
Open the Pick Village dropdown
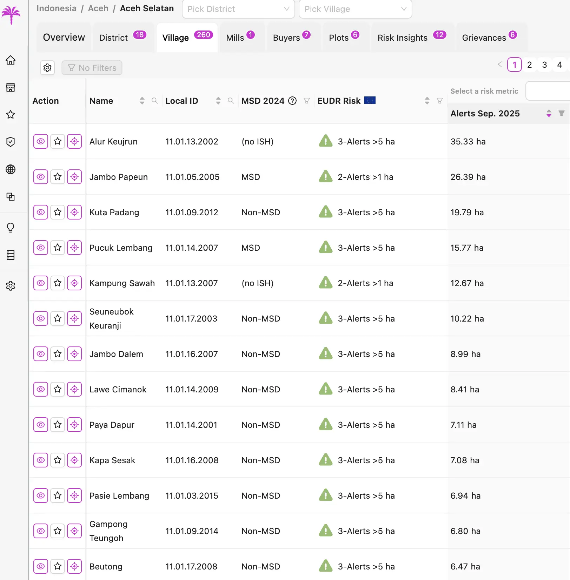click(355, 9)
